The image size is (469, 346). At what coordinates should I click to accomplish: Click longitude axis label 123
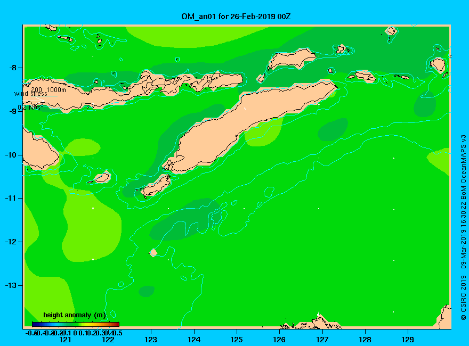click(x=151, y=340)
